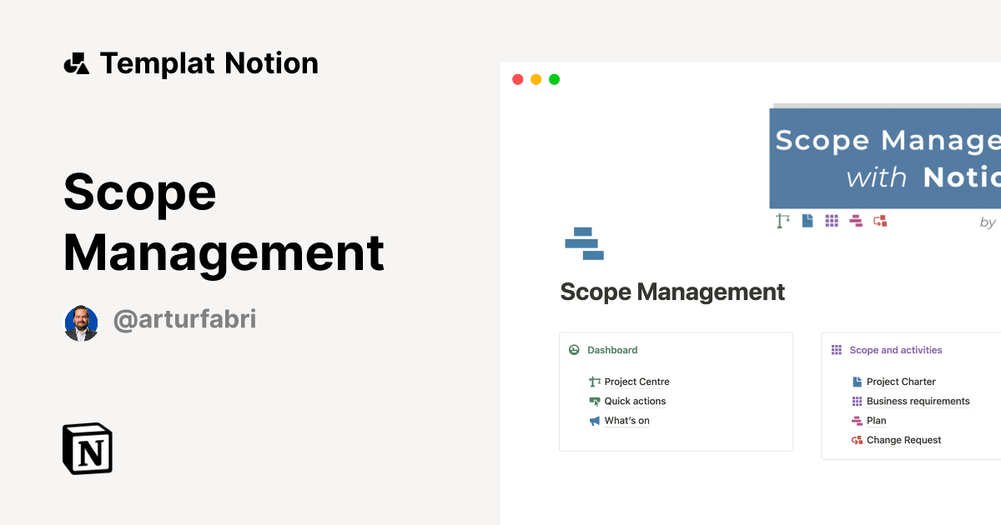1001x525 pixels.
Task: Click the green crane icon below the banner
Action: [782, 221]
